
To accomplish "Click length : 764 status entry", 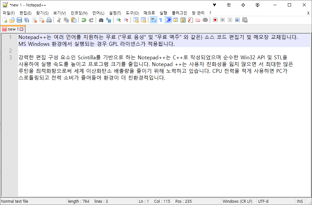I will (x=79, y=201).
